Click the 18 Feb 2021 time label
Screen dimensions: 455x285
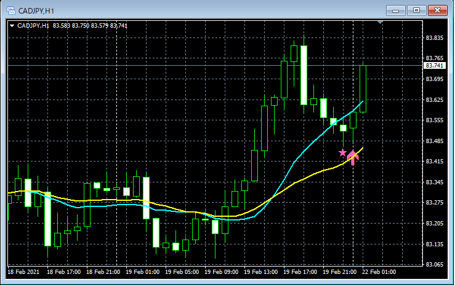click(x=23, y=272)
